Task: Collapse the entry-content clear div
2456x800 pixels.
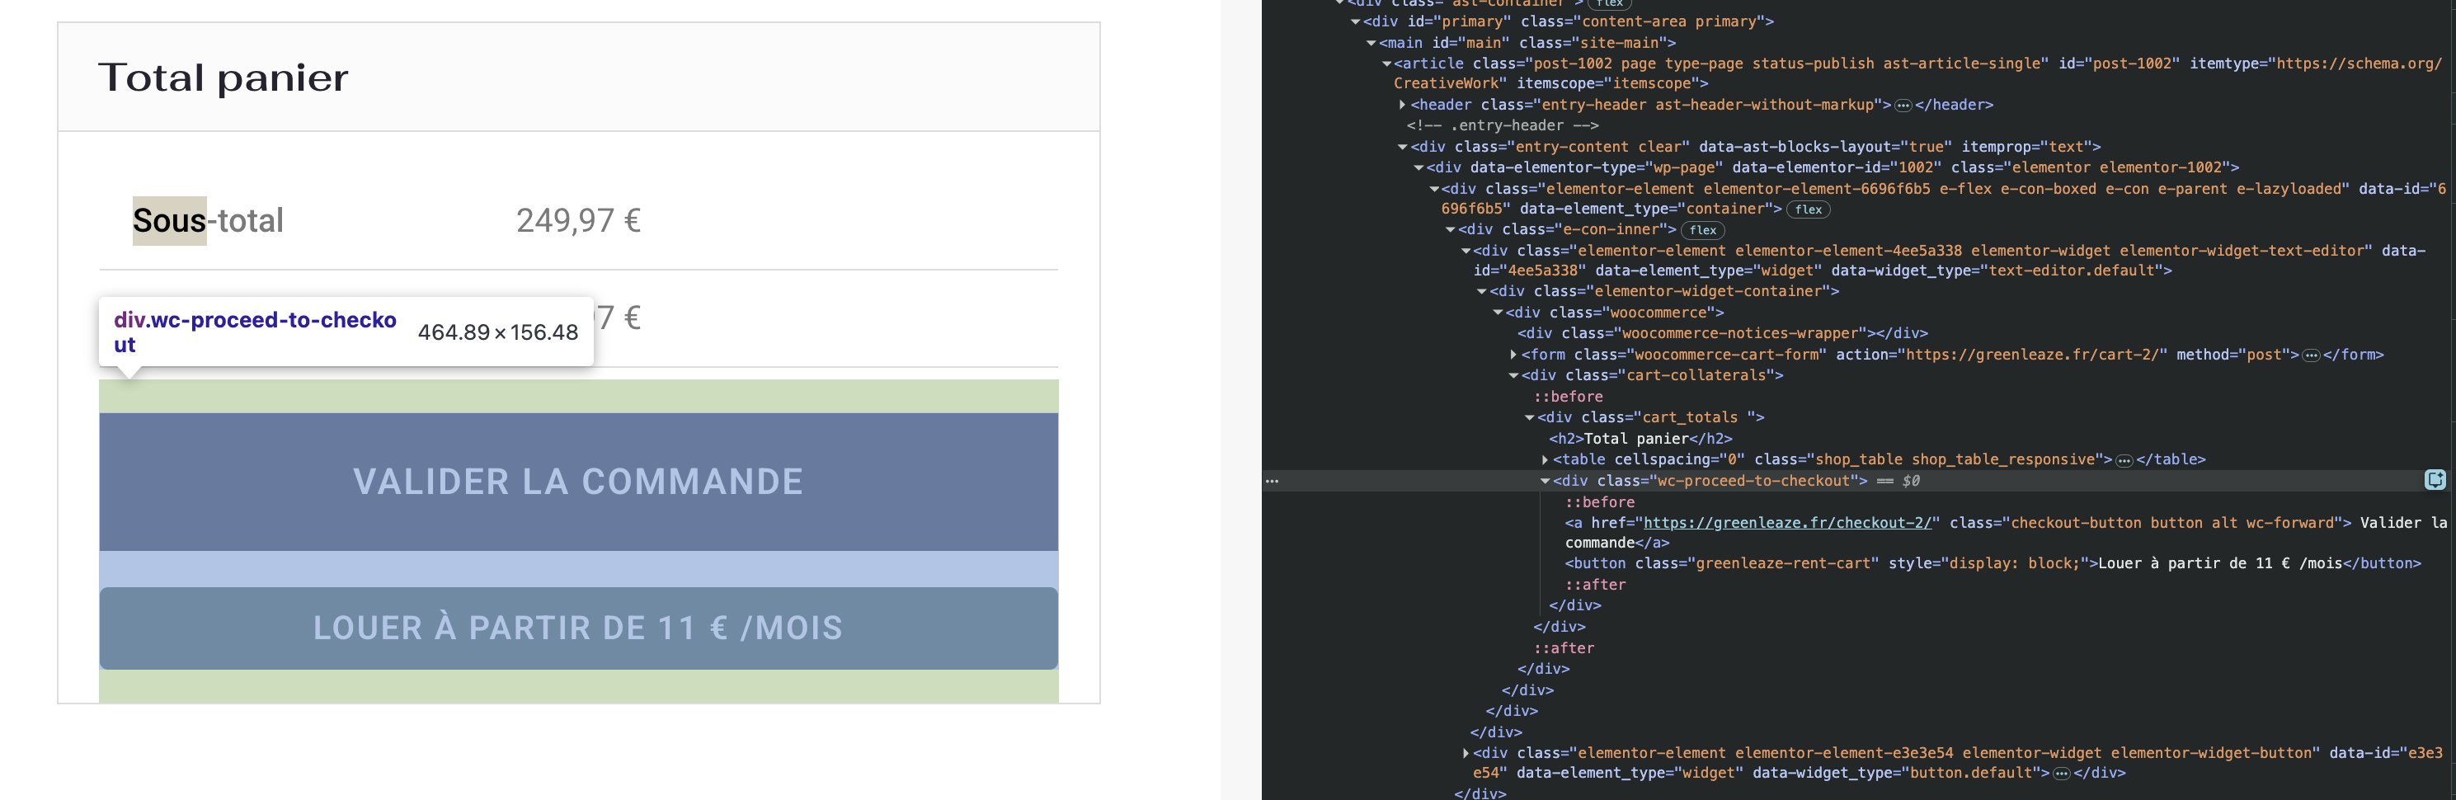Action: [1403, 147]
